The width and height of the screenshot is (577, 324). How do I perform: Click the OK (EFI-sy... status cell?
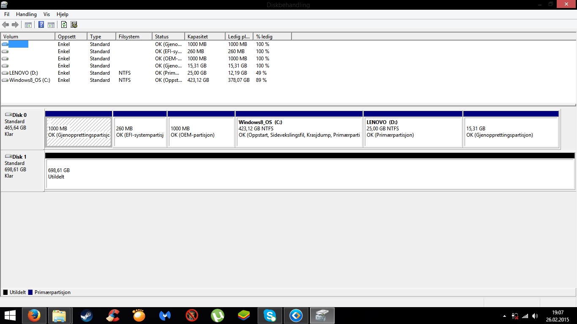click(168, 51)
